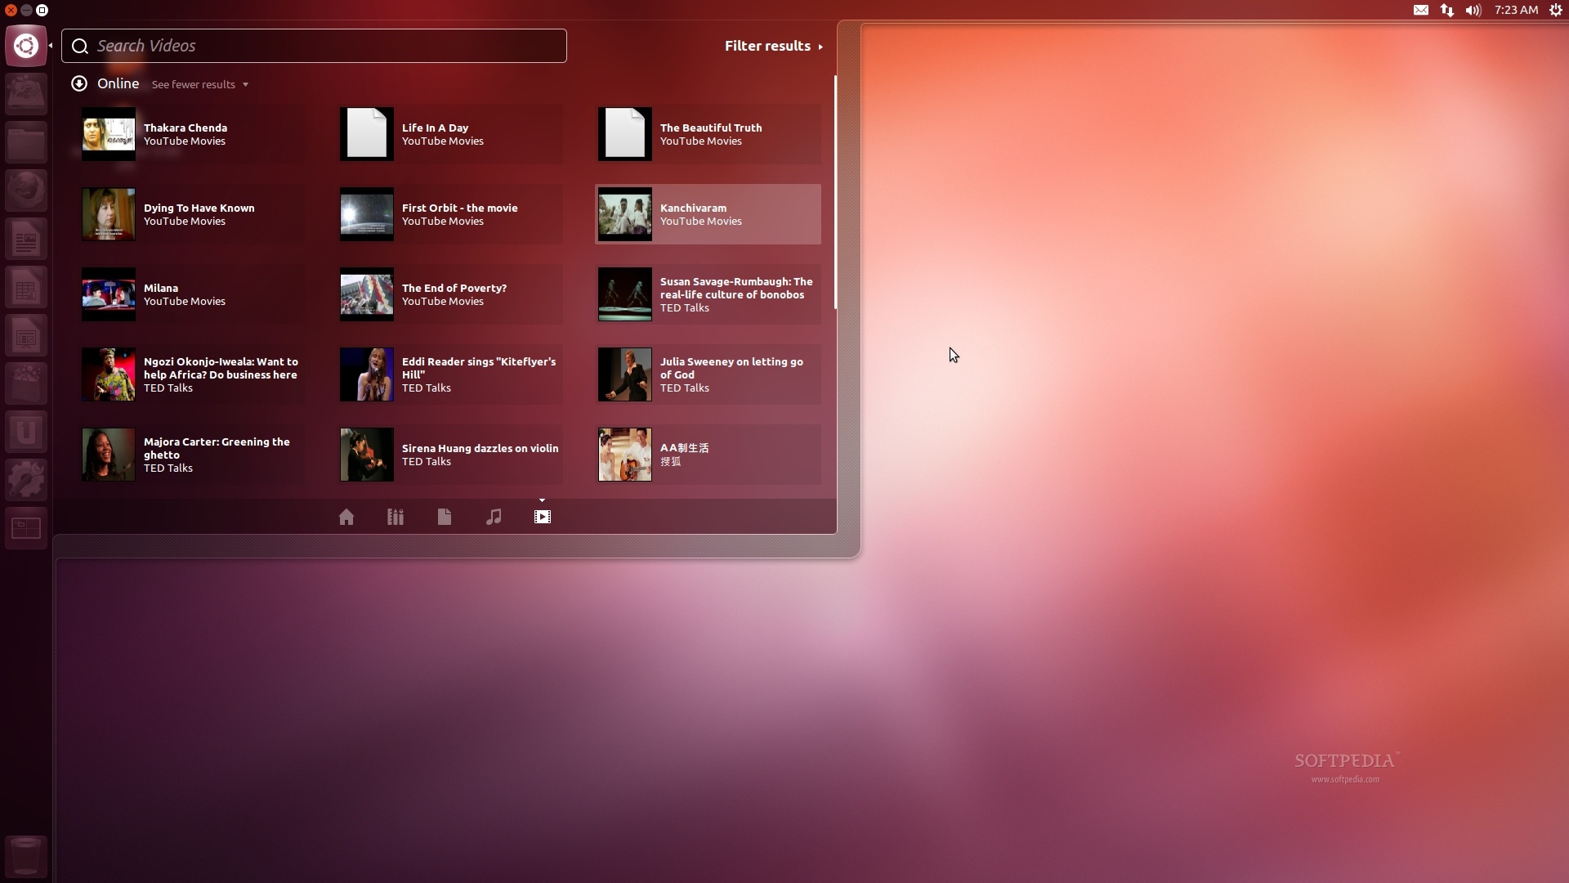
Task: Click the Videos lens icon at bottom
Action: (542, 517)
